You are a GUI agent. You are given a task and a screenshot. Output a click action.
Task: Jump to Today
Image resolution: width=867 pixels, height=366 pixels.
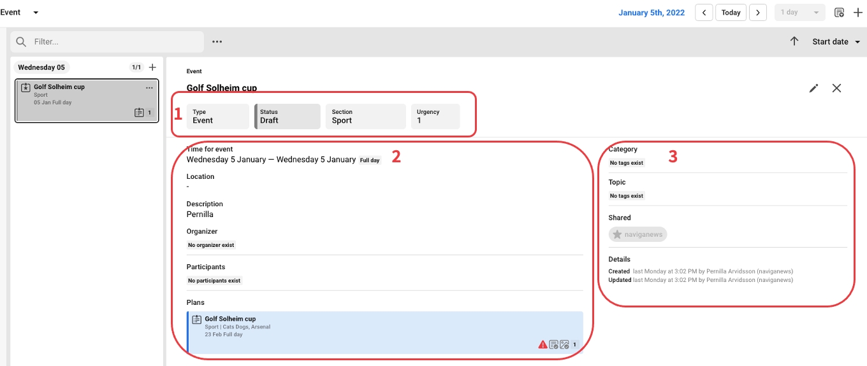[731, 13]
